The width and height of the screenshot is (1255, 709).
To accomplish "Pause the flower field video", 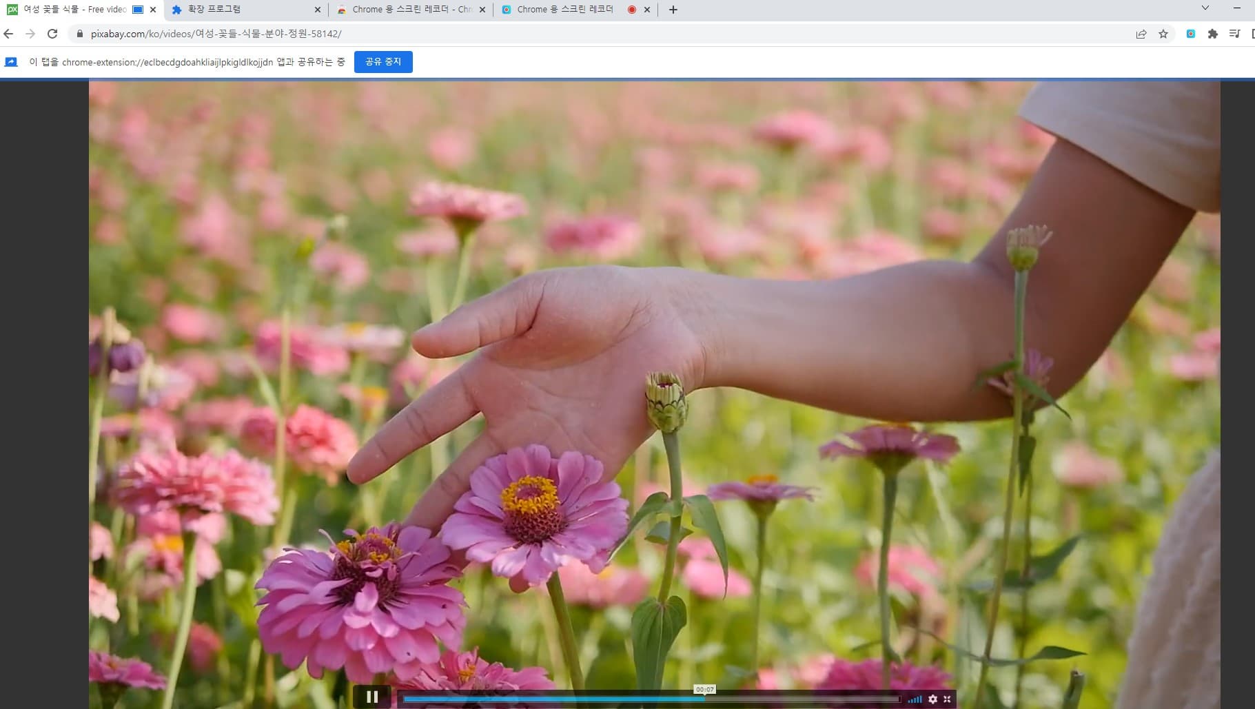I will [372, 697].
